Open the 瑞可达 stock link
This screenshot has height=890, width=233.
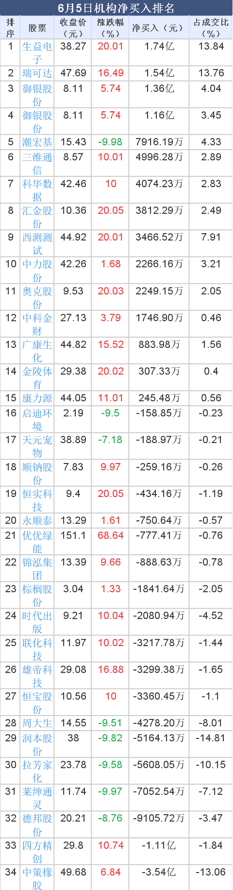click(37, 73)
